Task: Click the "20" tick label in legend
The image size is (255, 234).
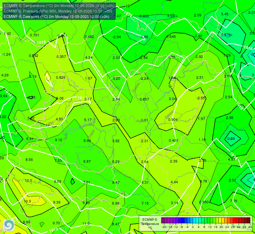Action: click(221, 227)
